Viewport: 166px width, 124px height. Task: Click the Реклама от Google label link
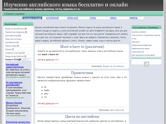click(32, 18)
